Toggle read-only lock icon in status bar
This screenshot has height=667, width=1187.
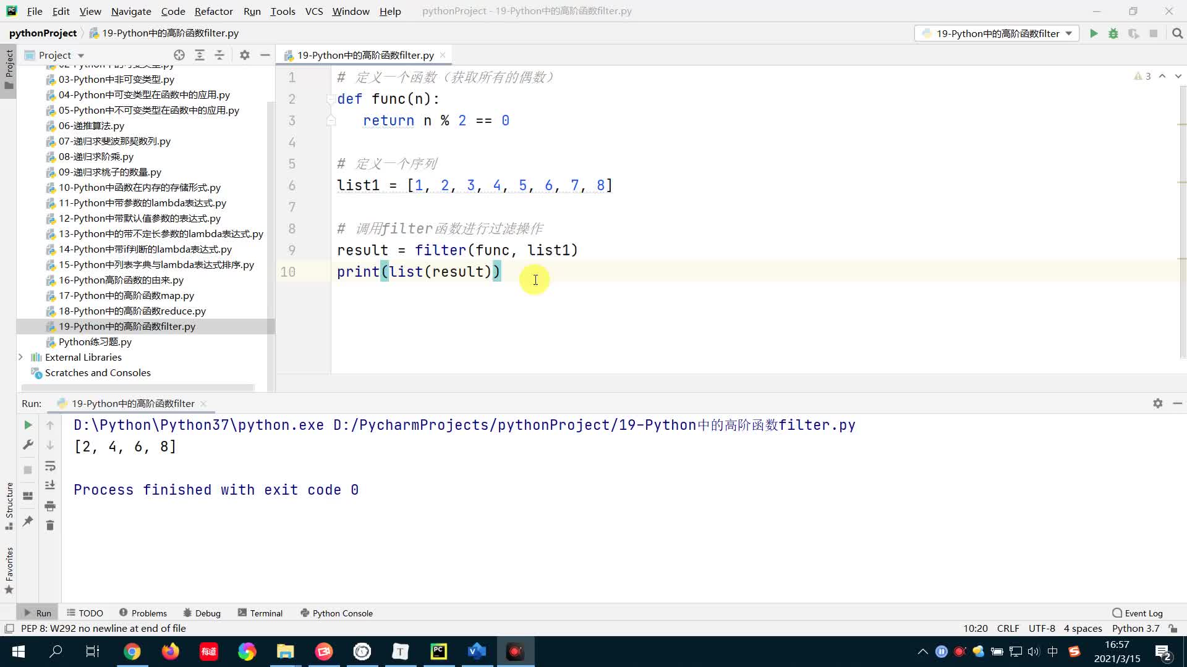pos(1173,629)
